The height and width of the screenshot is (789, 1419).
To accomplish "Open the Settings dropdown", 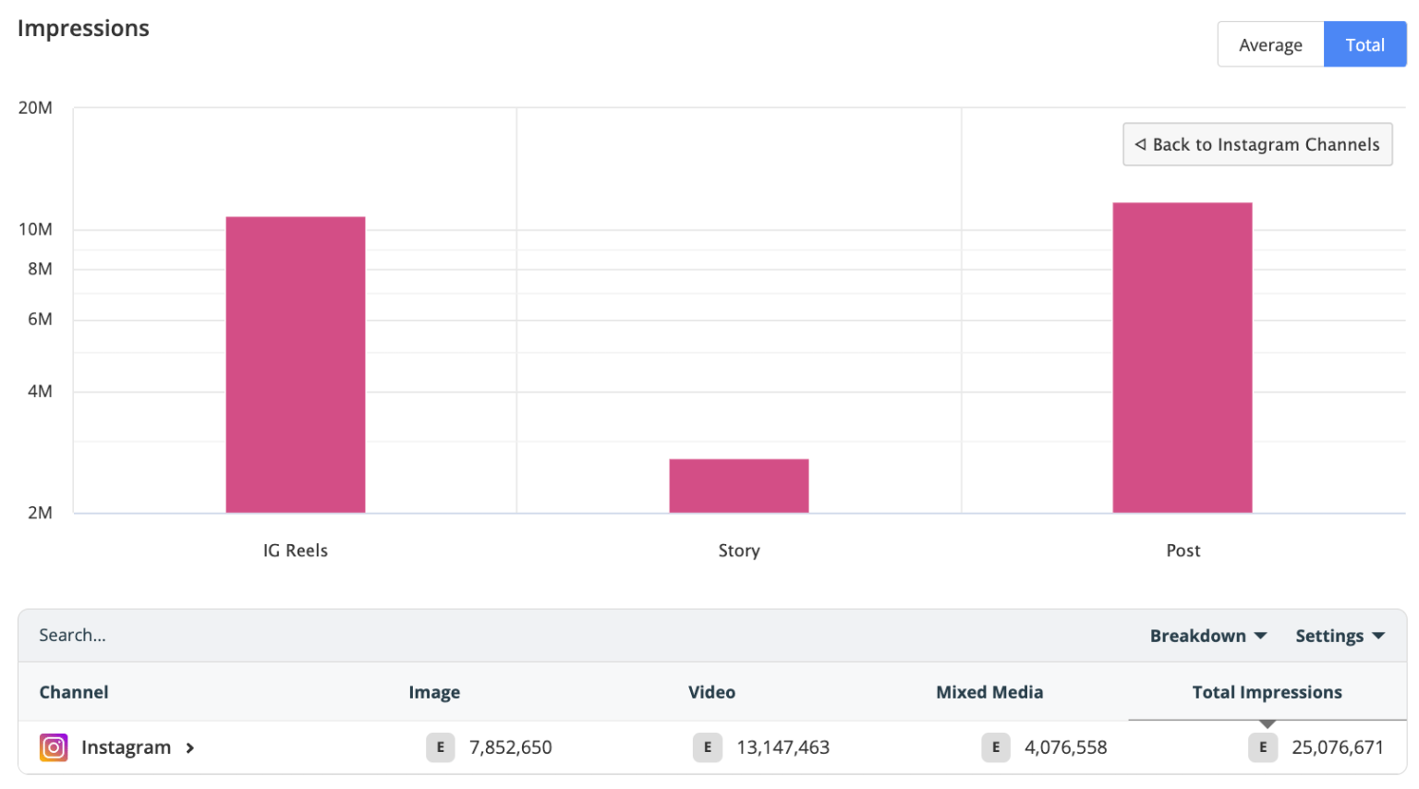I will click(x=1340, y=636).
